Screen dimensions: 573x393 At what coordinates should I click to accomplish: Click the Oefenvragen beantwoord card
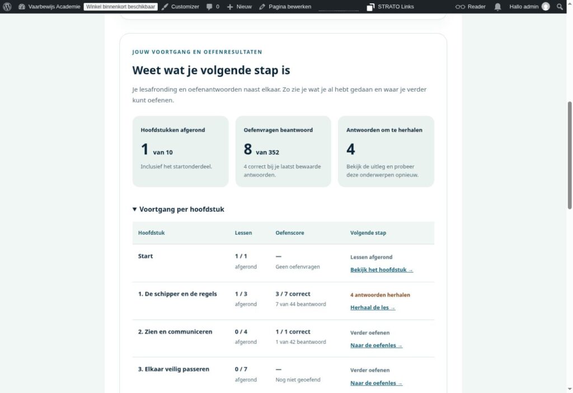coord(283,151)
